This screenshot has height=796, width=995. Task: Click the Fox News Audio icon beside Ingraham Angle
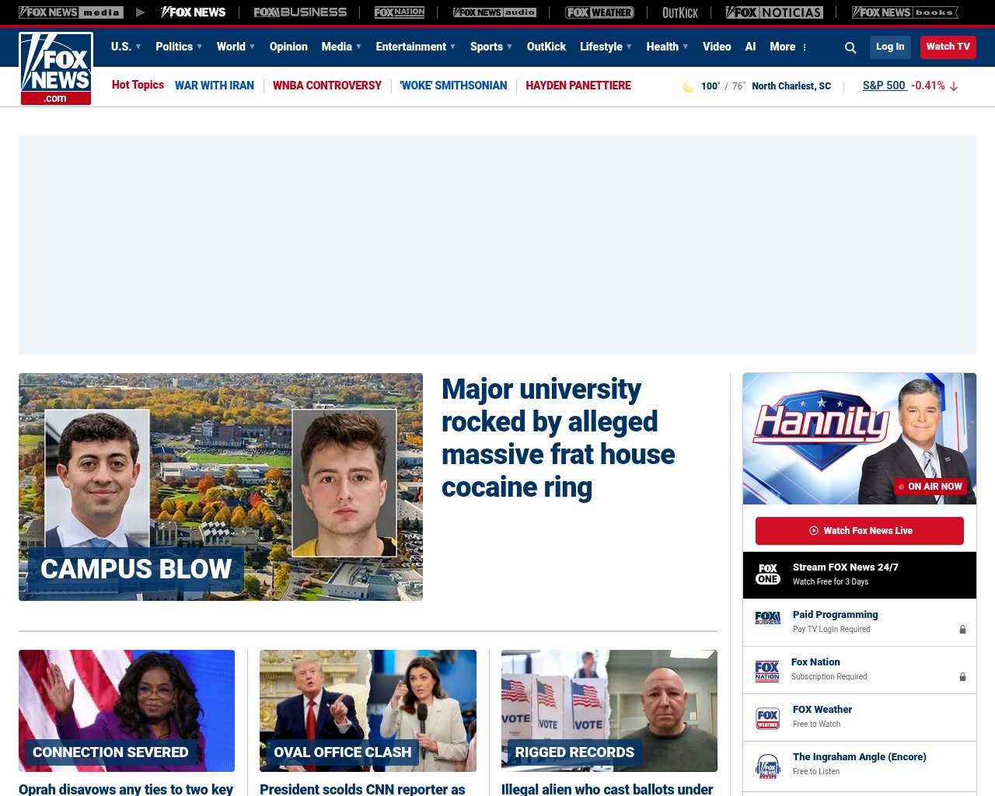click(768, 766)
